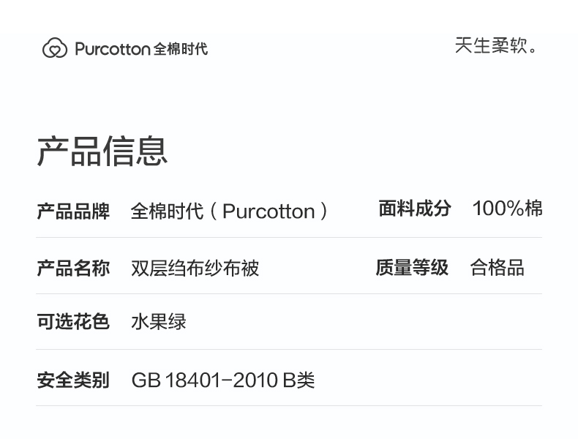Choose the 水果绿 color option text
578x439 pixels.
[159, 321]
